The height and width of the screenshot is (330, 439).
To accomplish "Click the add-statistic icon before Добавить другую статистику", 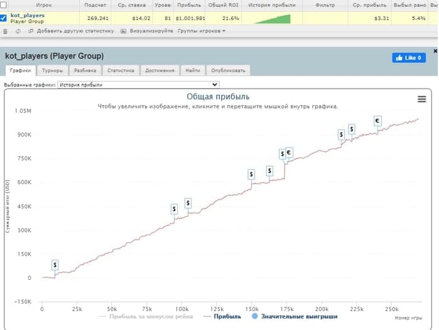I will click(31, 31).
